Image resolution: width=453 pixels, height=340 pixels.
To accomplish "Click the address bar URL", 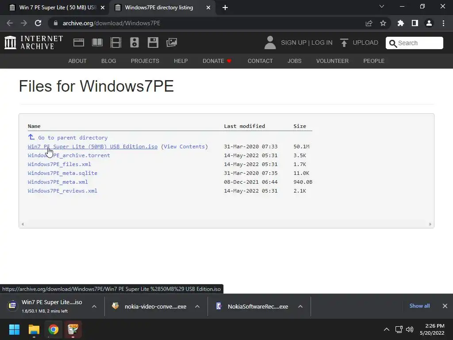I will [x=111, y=23].
